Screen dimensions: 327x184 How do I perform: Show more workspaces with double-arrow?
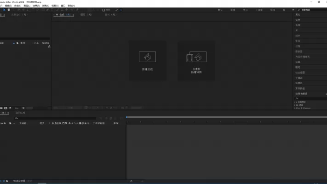(293, 10)
